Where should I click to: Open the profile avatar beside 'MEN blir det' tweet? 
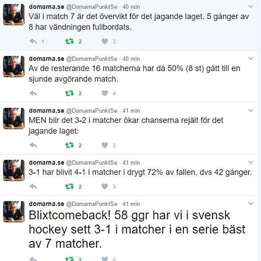(x=14, y=119)
